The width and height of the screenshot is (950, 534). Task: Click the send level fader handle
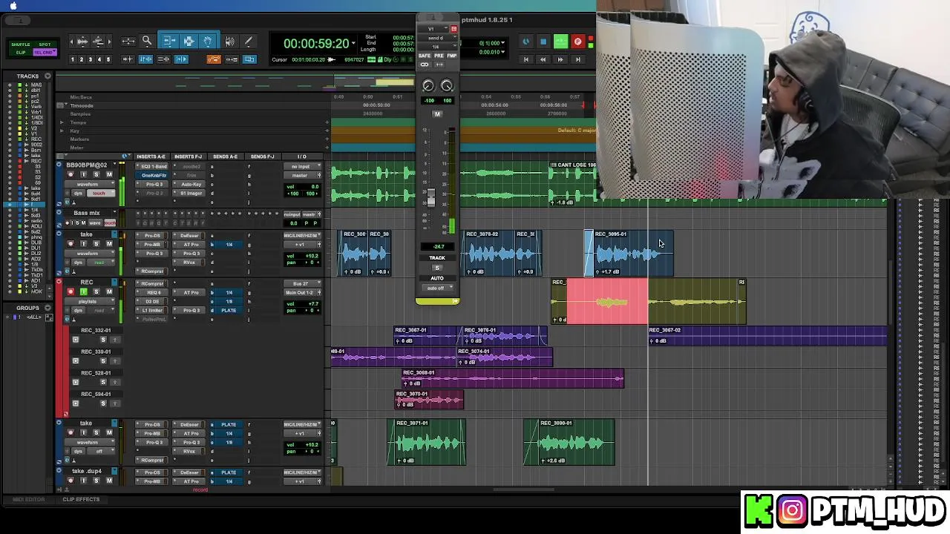point(430,197)
